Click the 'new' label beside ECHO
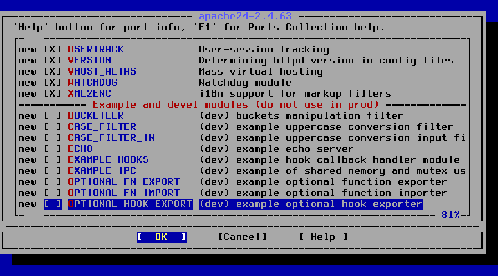This screenshot has width=498, height=276. click(x=27, y=149)
